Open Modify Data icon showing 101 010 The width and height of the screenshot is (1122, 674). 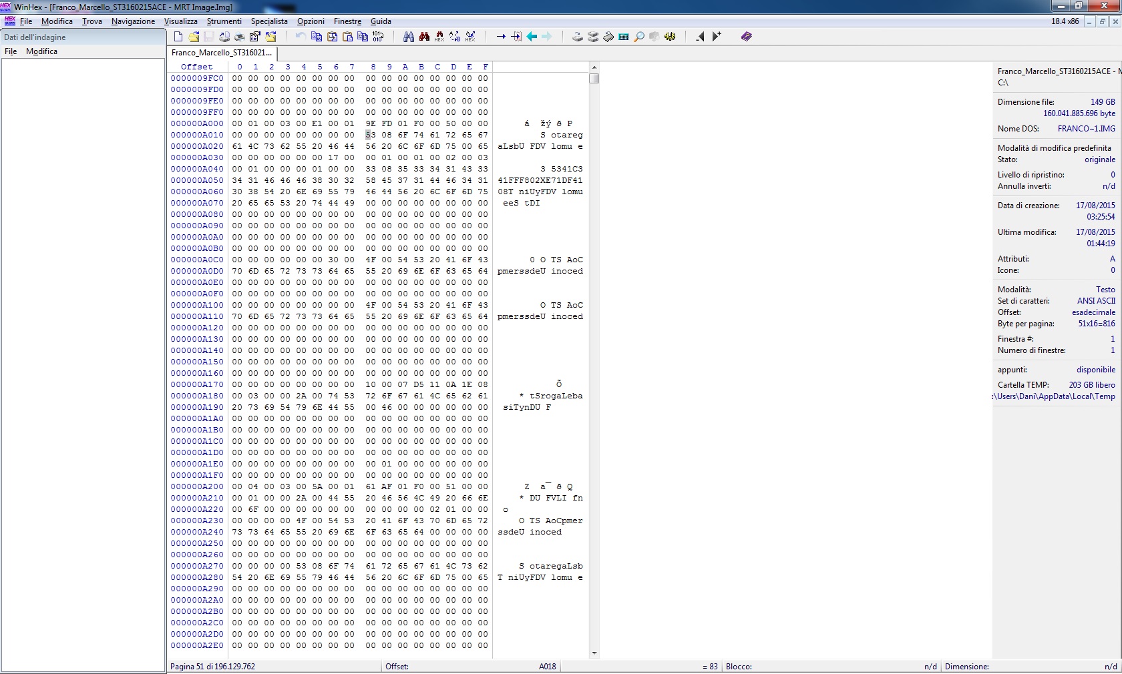pos(378,37)
